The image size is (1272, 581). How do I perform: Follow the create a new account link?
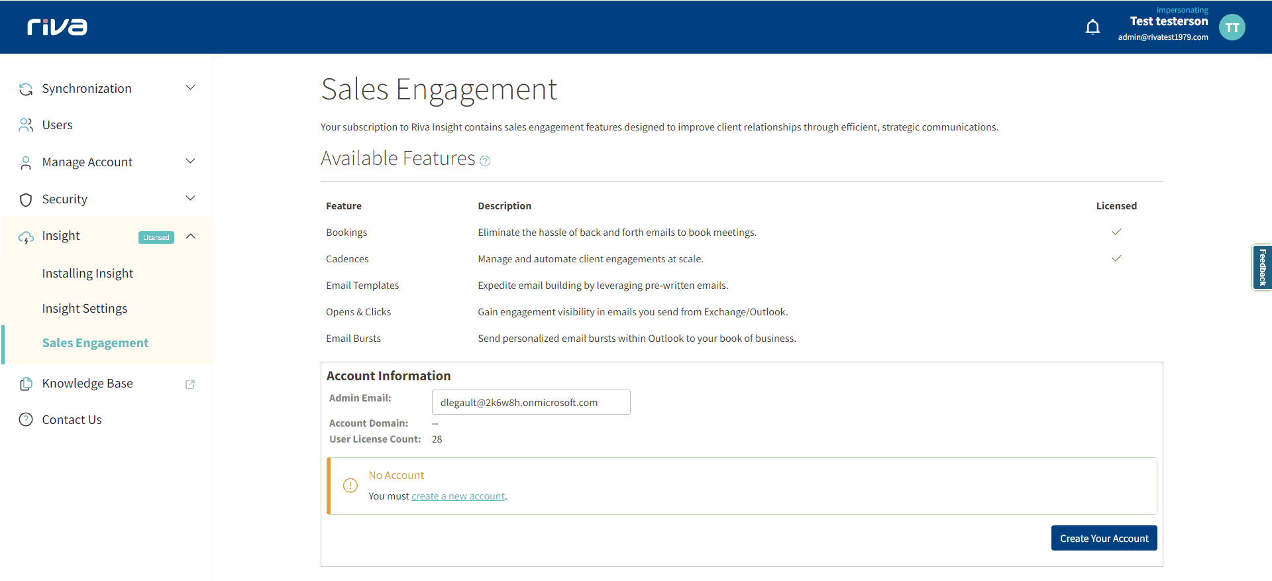[x=458, y=496]
